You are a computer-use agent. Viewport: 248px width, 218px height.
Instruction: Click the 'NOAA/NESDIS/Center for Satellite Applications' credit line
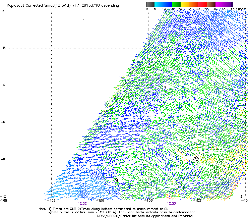click(x=145, y=216)
